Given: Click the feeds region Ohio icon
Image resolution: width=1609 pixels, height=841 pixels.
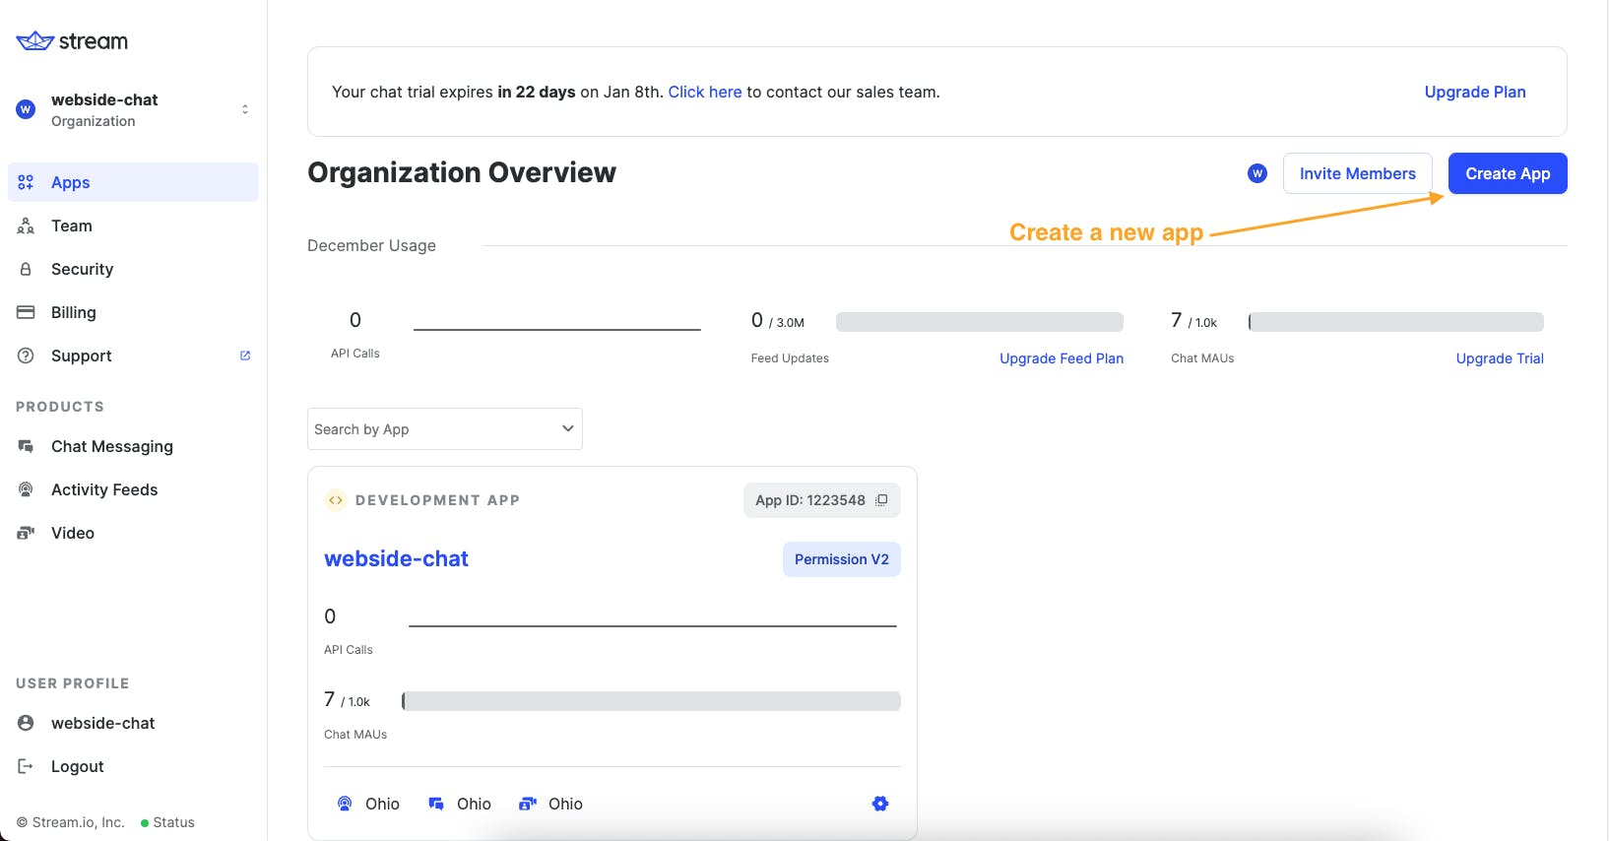Looking at the screenshot, I should (345, 804).
